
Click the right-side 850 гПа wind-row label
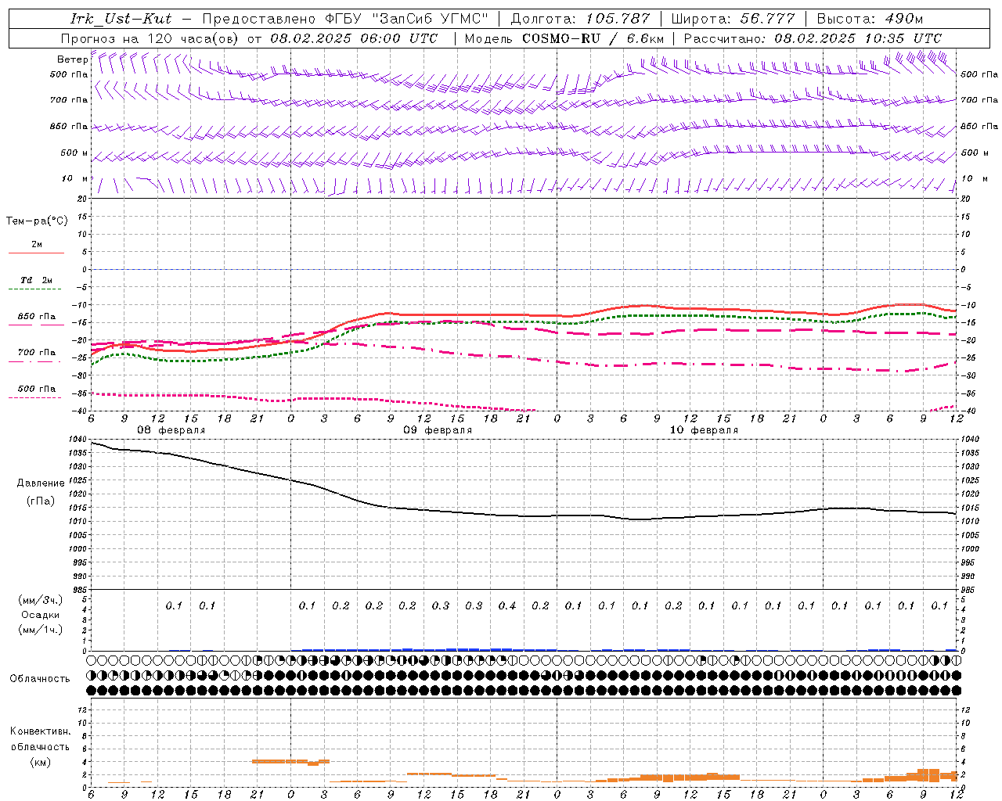click(x=979, y=126)
